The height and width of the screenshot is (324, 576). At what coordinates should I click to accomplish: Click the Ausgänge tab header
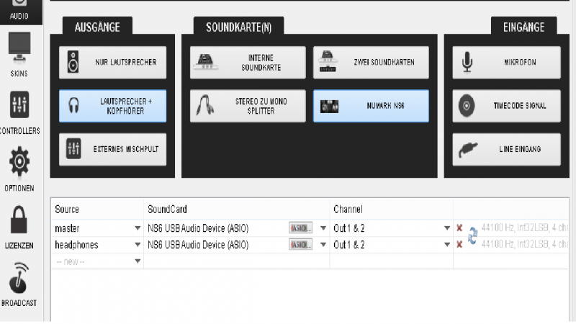coord(97,27)
